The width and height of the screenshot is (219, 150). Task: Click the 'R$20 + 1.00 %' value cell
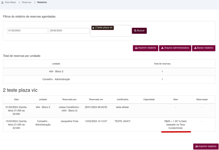176,125
